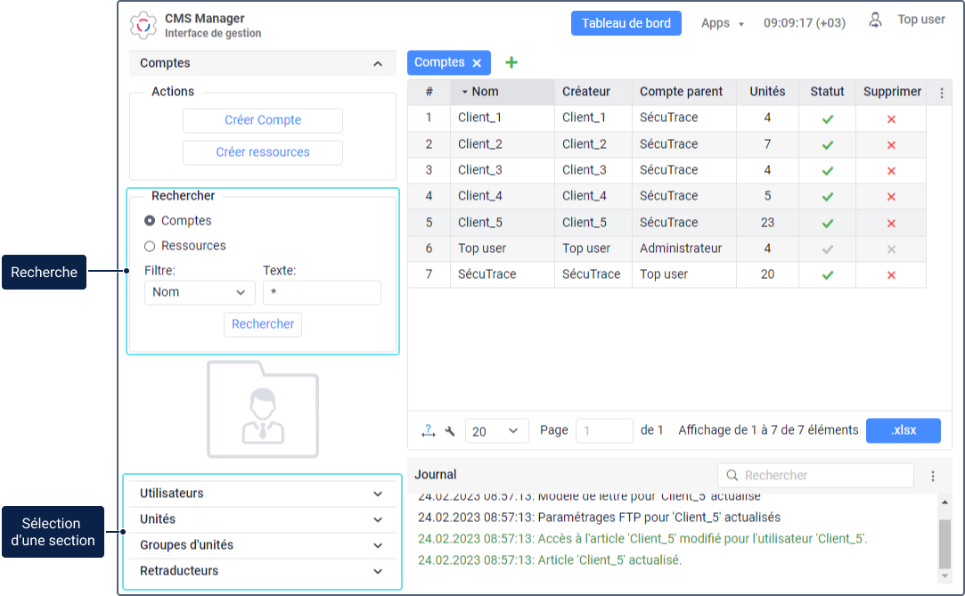Screen dimensions: 965x596
Task: Click the Créer Compte button
Action: pyautogui.click(x=263, y=120)
